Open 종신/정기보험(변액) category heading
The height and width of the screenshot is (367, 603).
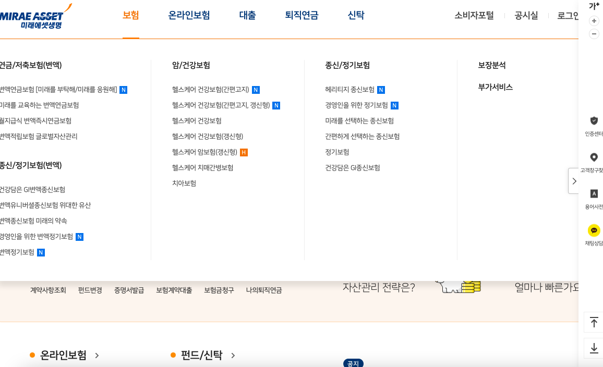(31, 165)
